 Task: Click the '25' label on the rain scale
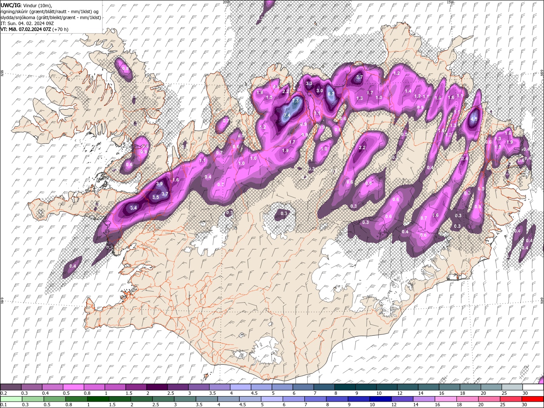click(x=502, y=405)
